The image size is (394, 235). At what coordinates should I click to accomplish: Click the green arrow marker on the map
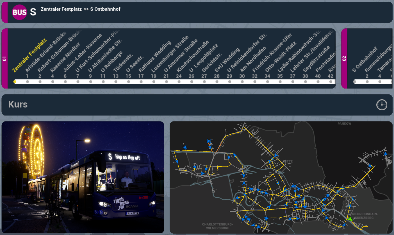click(350, 219)
